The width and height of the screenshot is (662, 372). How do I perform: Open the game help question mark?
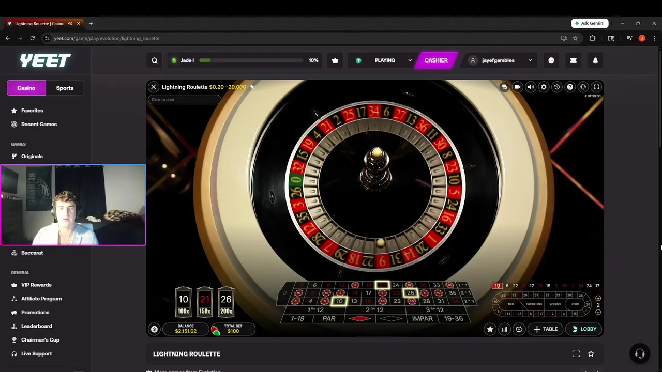pos(570,87)
